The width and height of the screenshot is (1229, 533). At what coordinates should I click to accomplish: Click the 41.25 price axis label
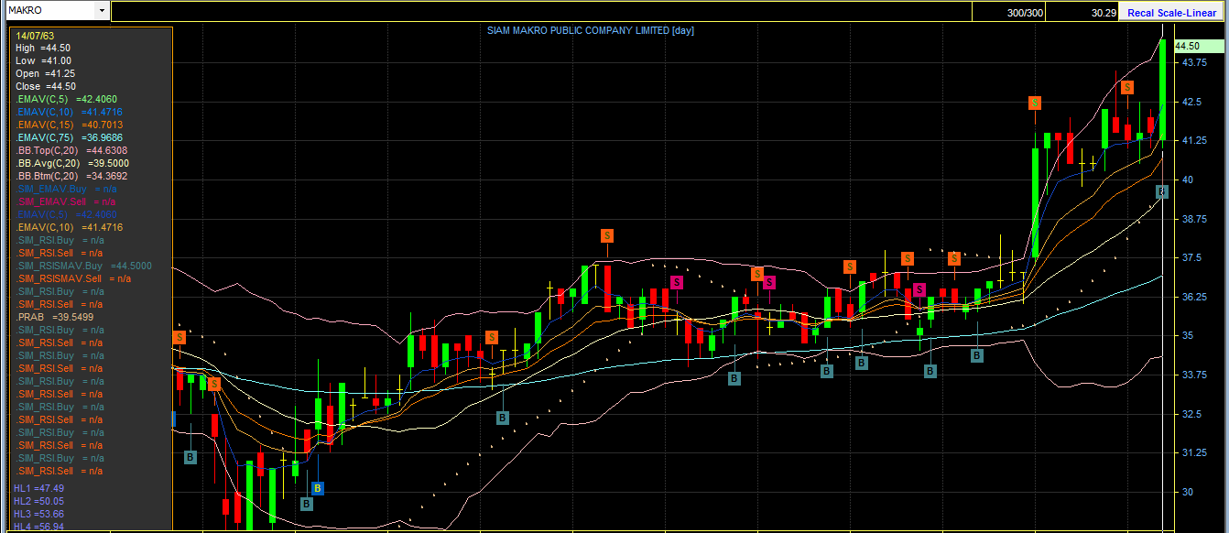1193,140
